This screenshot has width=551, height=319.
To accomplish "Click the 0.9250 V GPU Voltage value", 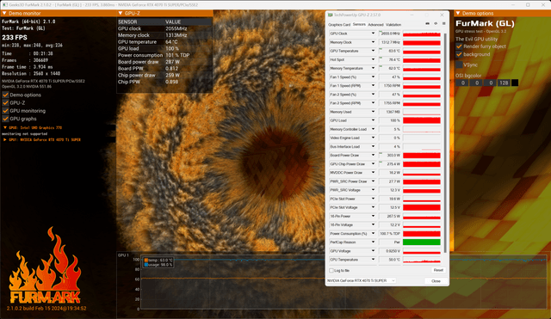I will (390, 251).
